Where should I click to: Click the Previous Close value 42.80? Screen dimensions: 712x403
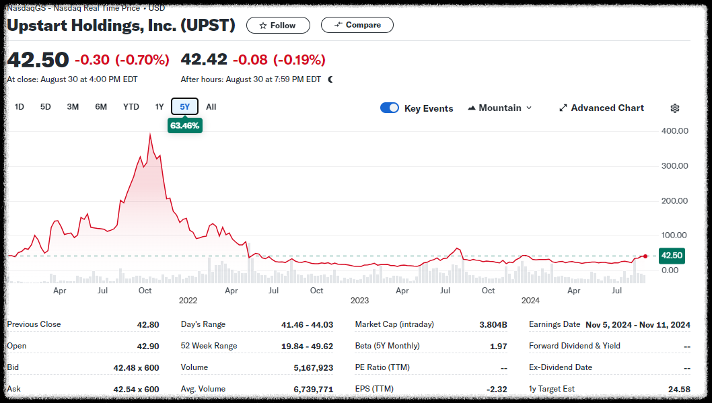[148, 324]
